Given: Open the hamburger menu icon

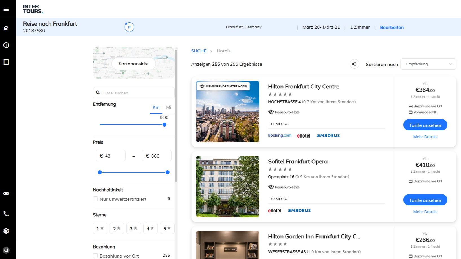Looking at the screenshot, I should [x=6, y=9].
